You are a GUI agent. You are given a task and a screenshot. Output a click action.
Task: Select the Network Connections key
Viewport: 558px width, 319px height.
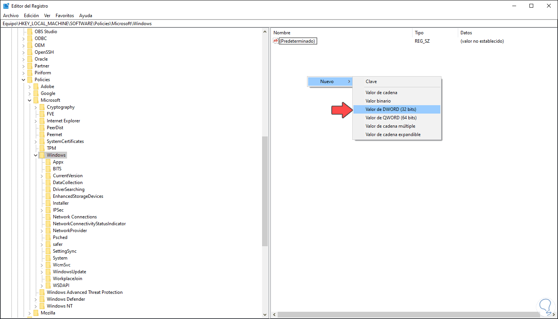[x=75, y=217]
